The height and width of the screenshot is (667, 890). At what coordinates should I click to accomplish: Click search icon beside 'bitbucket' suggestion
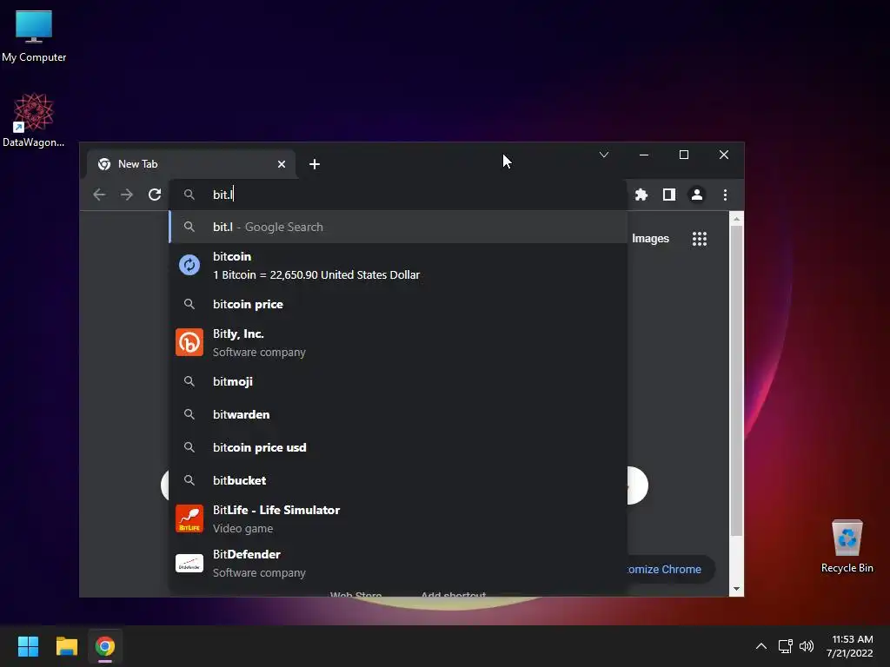click(x=189, y=479)
